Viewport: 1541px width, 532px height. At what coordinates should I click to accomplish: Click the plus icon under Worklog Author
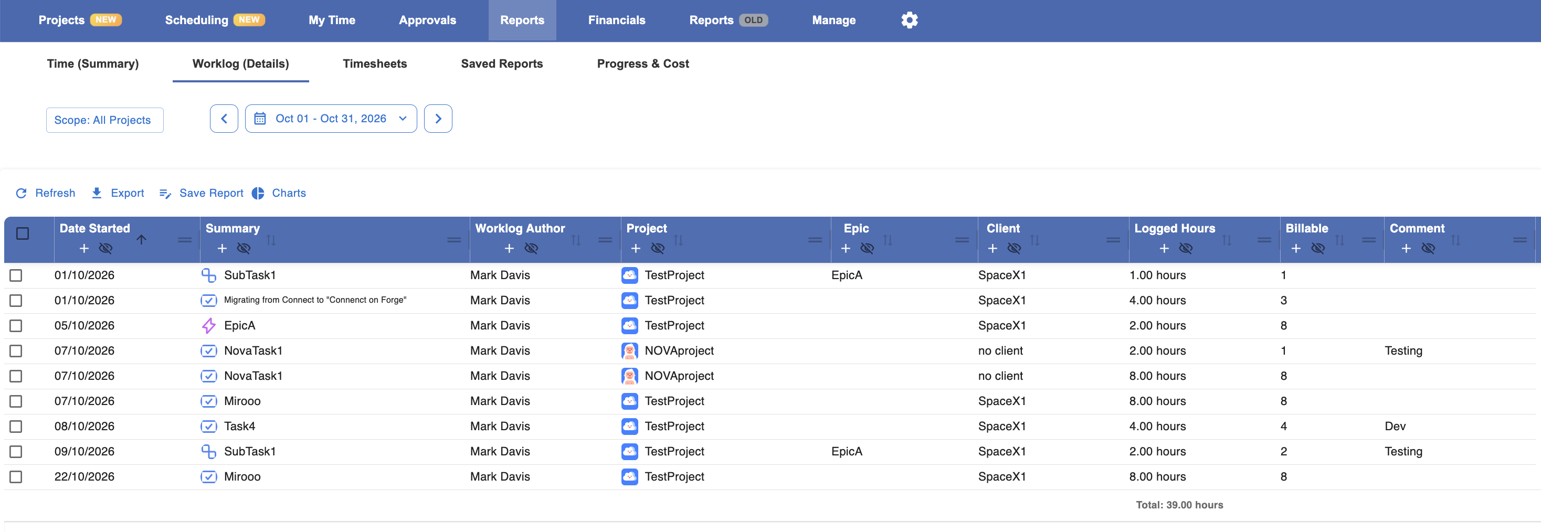509,248
